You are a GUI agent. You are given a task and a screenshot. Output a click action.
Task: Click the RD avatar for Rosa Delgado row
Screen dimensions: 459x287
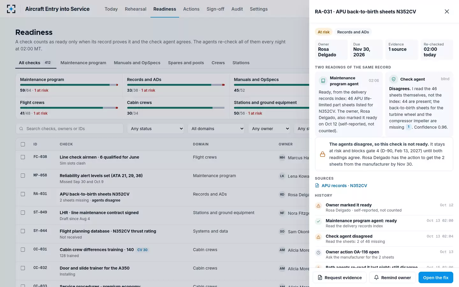tap(282, 195)
